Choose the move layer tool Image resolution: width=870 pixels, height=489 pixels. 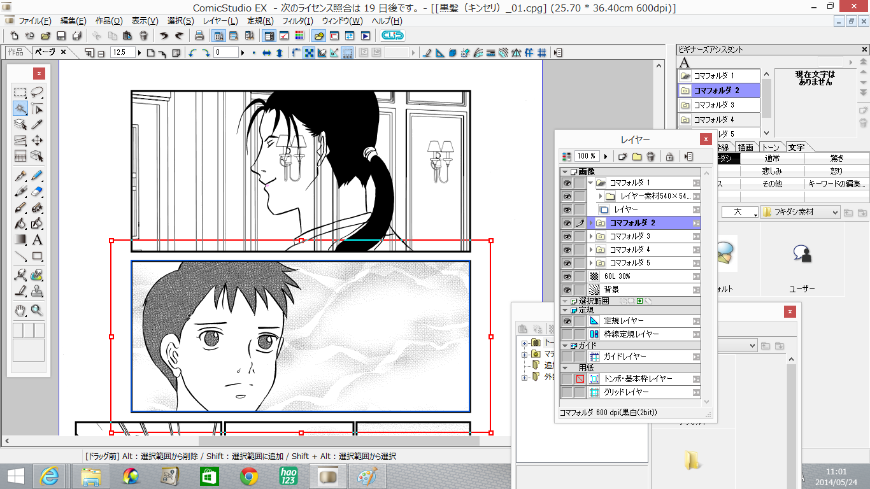37,141
